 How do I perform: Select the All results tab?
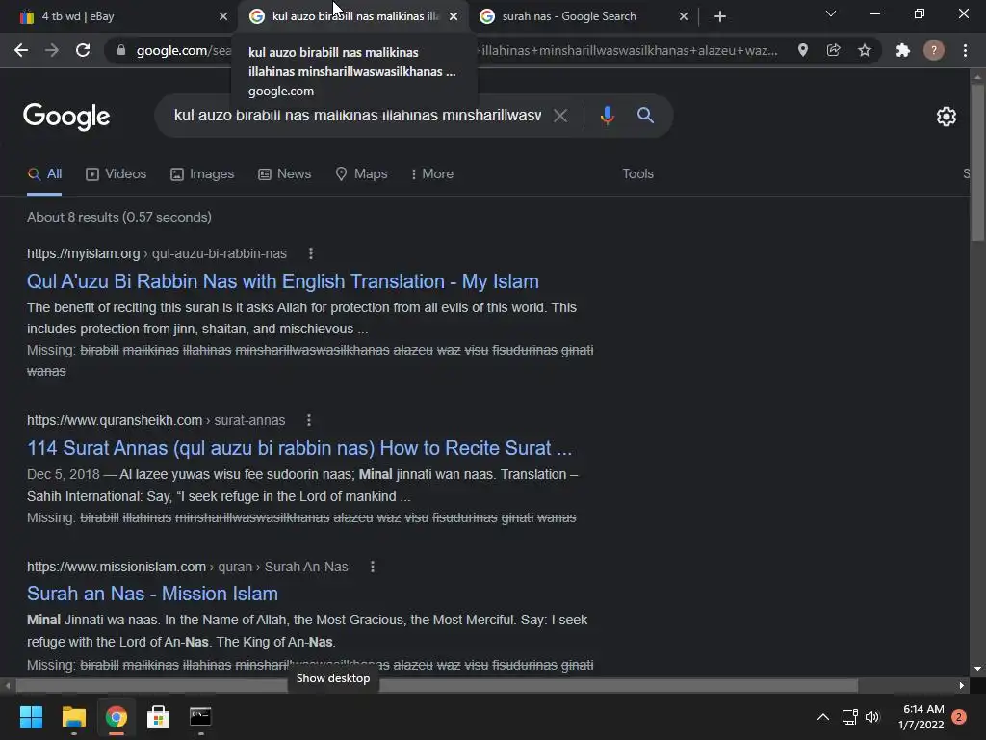44,173
